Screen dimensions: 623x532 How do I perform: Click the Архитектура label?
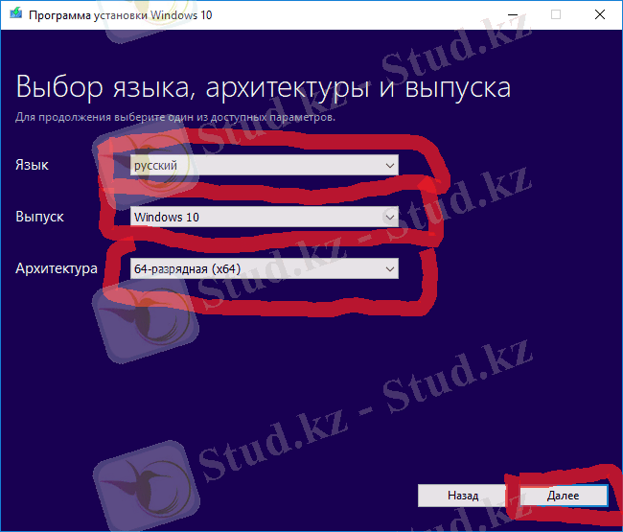pyautogui.click(x=56, y=269)
